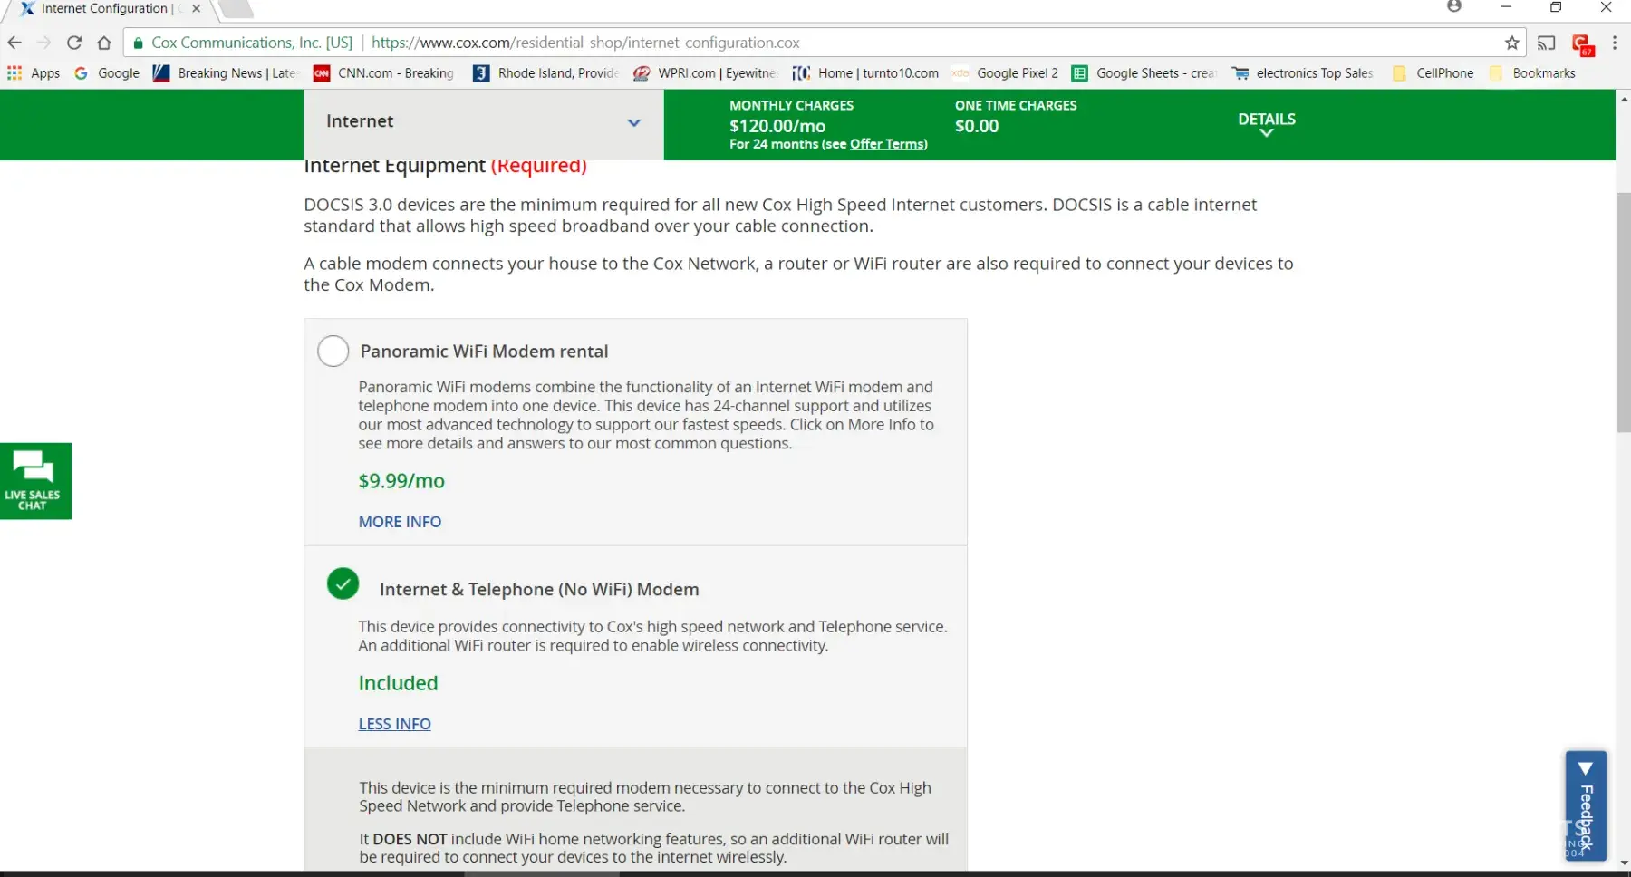The image size is (1631, 877).
Task: Open the Chrome three-dot menu
Action: 1615,43
